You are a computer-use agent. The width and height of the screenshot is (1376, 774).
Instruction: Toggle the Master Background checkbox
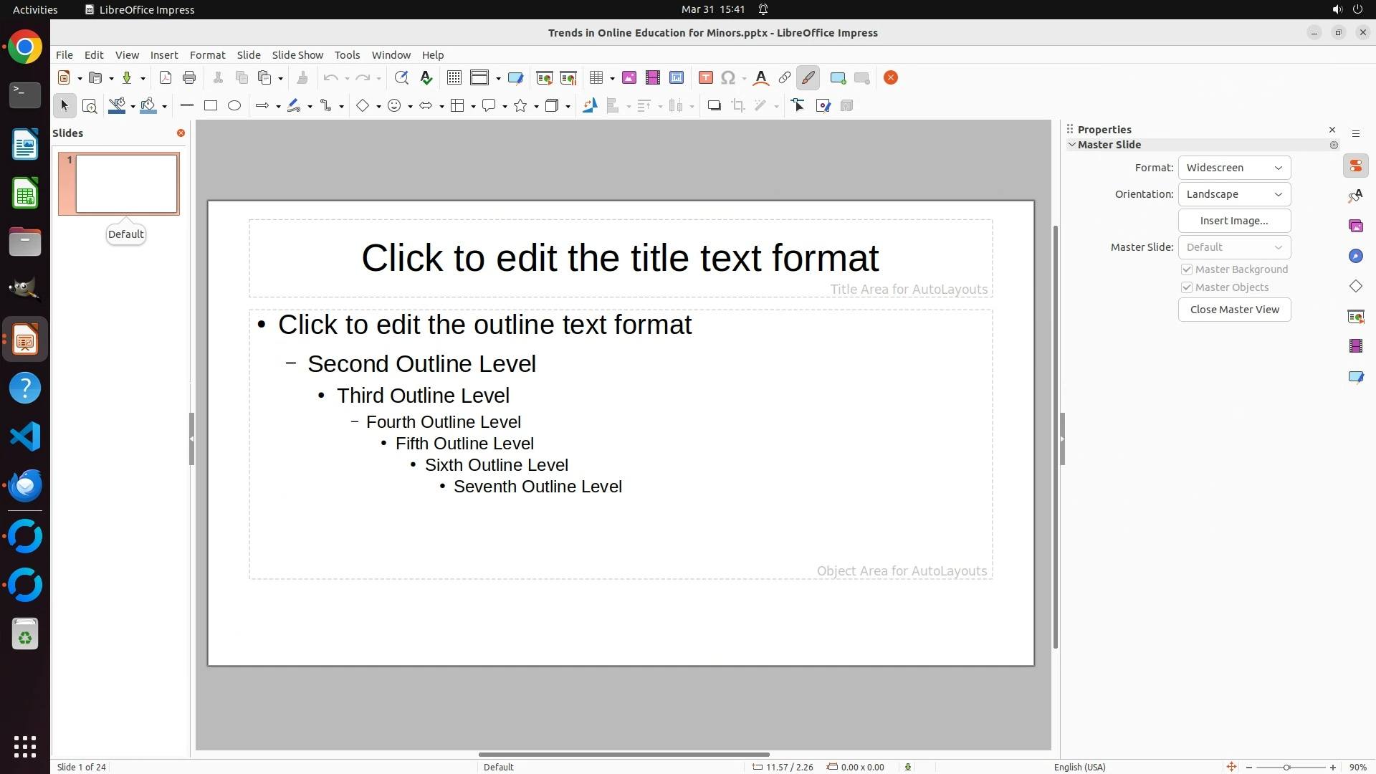pos(1187,269)
